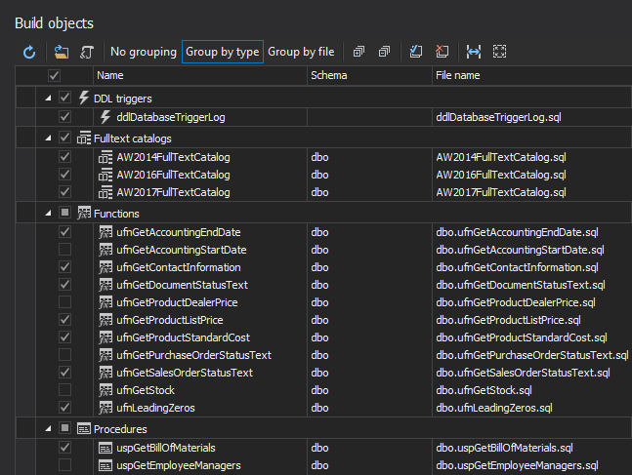Click the first overlapping-squares toolbar icon

pyautogui.click(x=358, y=52)
